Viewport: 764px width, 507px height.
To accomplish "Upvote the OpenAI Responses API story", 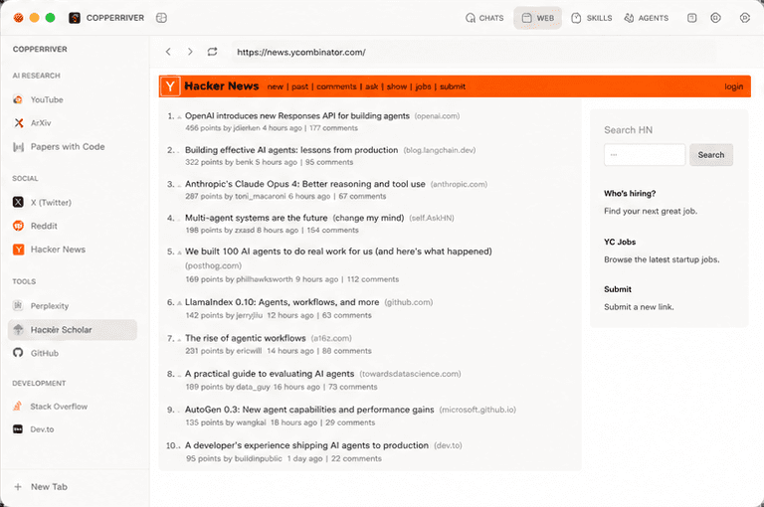I will point(179,117).
